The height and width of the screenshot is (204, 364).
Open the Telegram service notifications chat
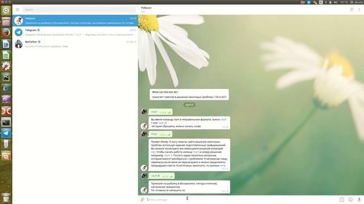(75, 32)
